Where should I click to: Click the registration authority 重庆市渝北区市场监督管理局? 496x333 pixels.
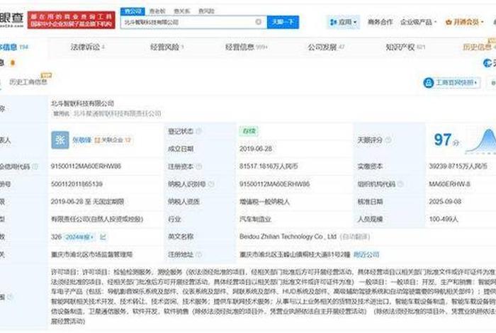tap(91, 254)
